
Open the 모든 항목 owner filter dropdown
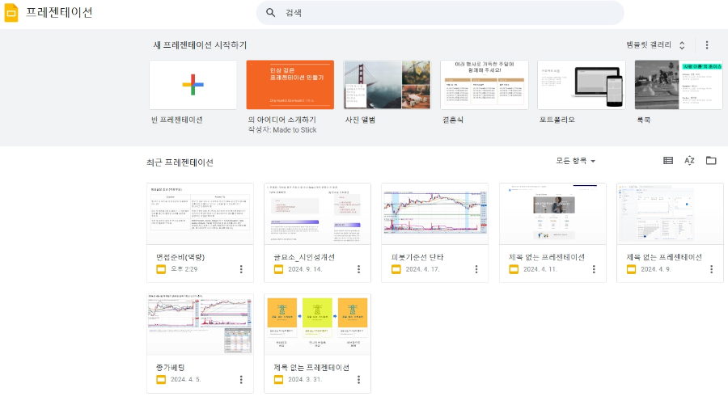coord(576,161)
